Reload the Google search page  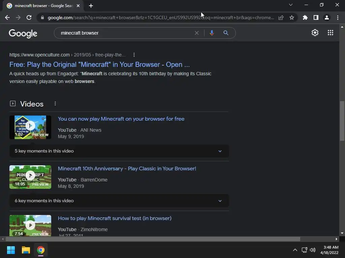point(29,17)
